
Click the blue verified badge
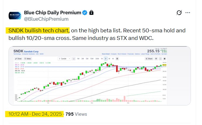click(x=85, y=13)
